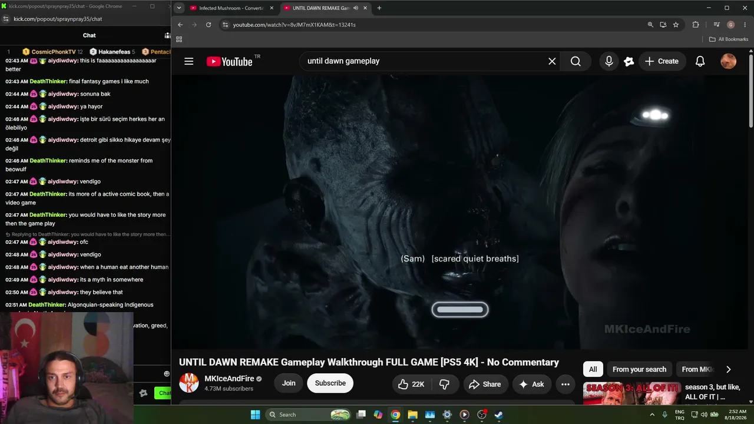Show more recommendation chips with the arrow

tap(729, 369)
